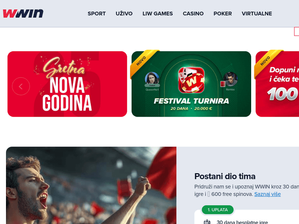Open the CASINO tab
Image resolution: width=299 pixels, height=224 pixels.
click(193, 14)
